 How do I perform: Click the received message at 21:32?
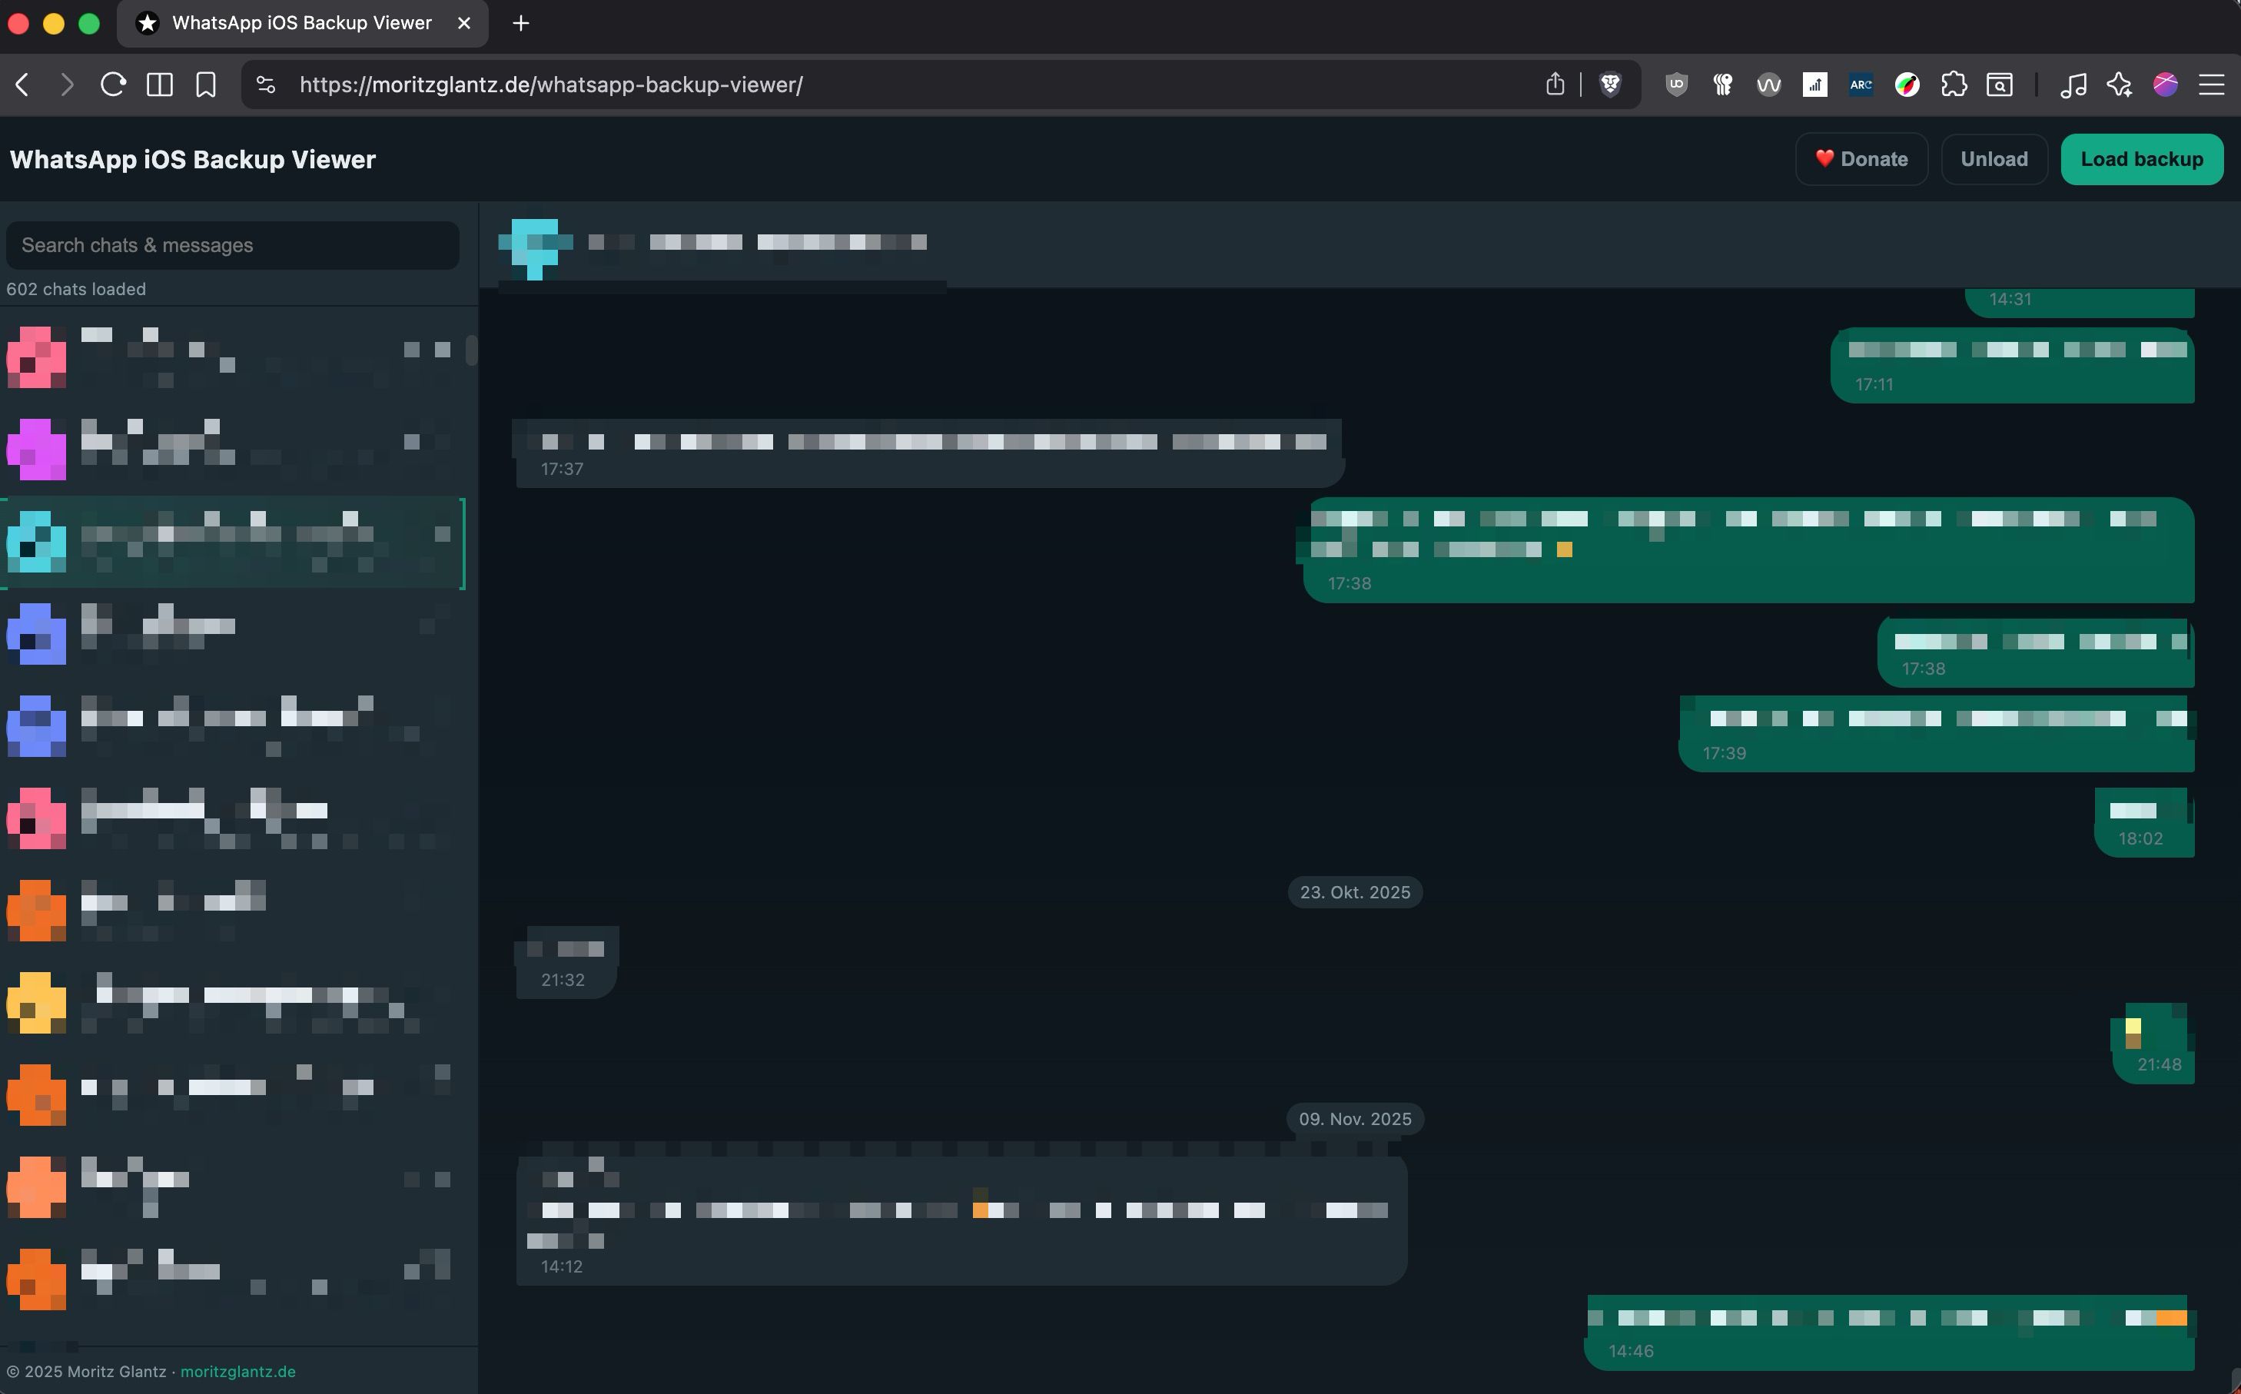point(567,963)
